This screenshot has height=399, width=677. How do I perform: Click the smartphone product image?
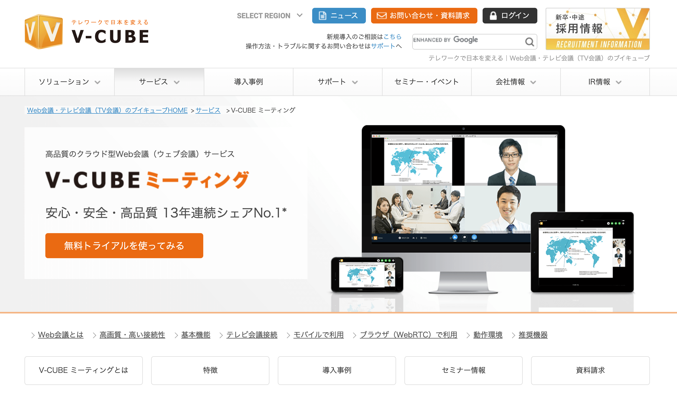(x=367, y=275)
